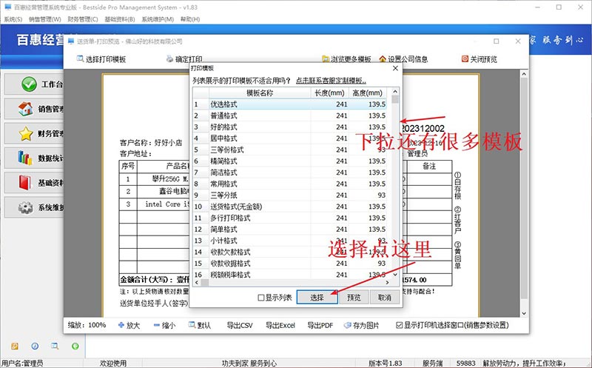Toggle 显示打印机选择窗口 checkbox
Image resolution: width=592 pixels, height=368 pixels.
coord(399,325)
